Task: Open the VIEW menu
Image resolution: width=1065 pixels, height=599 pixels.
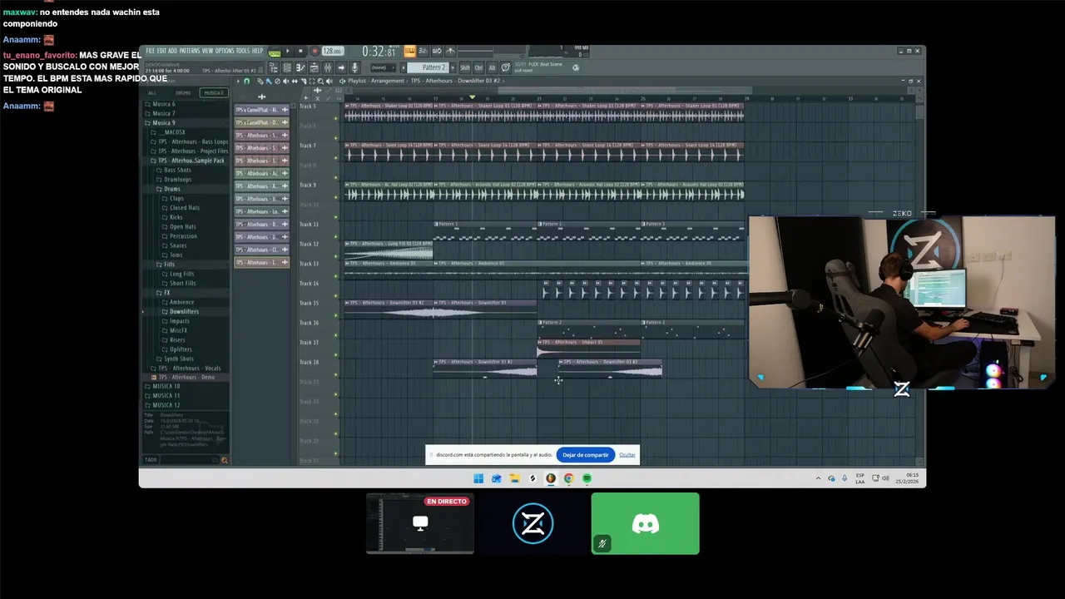Action: click(207, 51)
